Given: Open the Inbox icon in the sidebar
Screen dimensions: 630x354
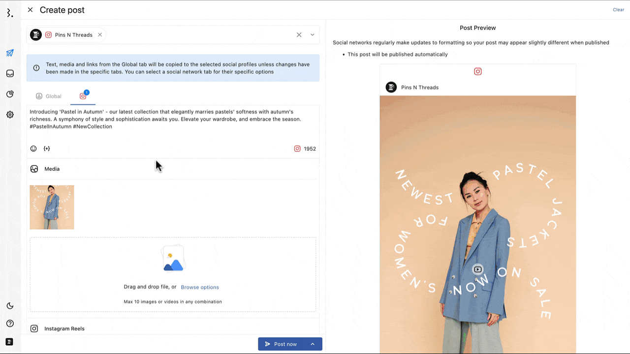Looking at the screenshot, I should tap(10, 73).
